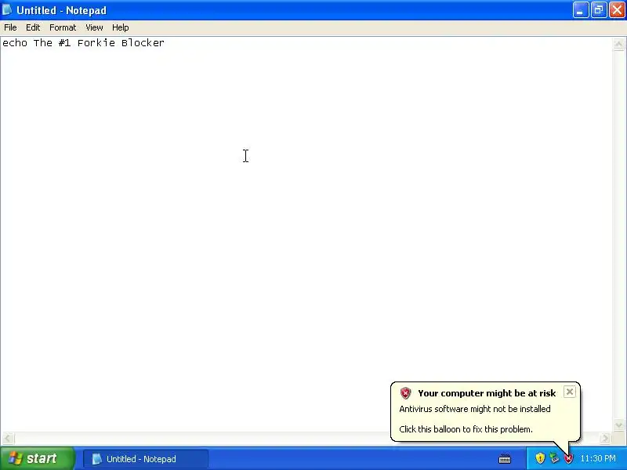Open the Format menu

click(x=63, y=27)
